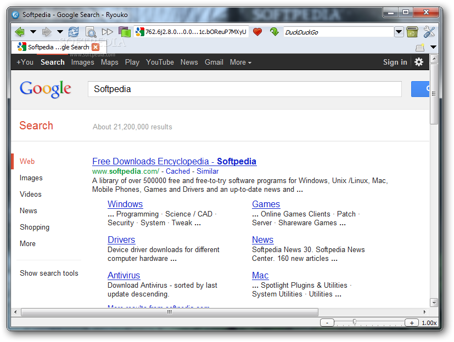
Task: Click the green recycle bin icon
Action: pyautogui.click(x=412, y=32)
